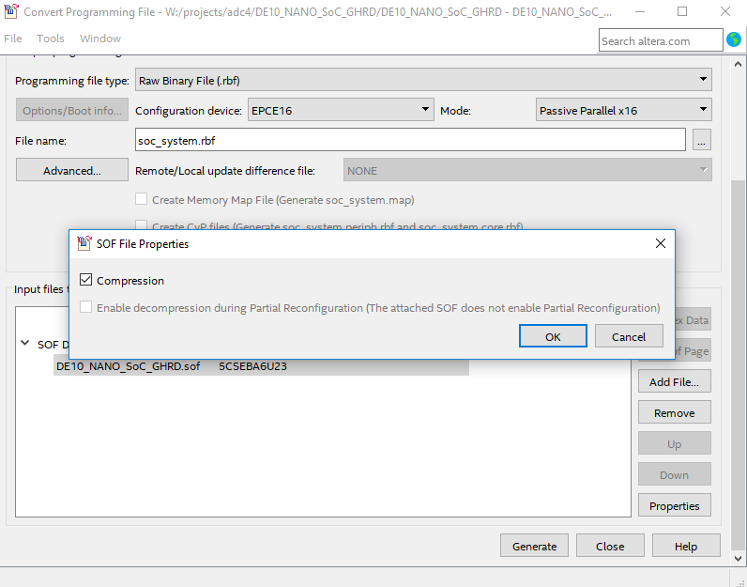Click the SOF File Properties dialog icon
This screenshot has width=747, height=587.
[84, 243]
